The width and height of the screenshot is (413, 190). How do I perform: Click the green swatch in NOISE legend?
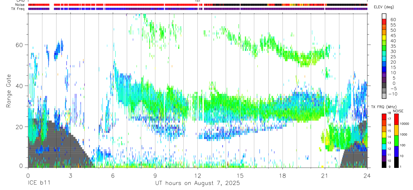coord(396,141)
